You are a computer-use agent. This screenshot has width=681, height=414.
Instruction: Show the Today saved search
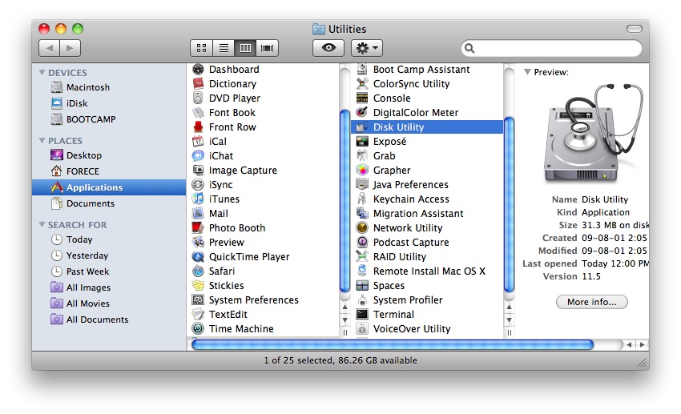point(71,239)
